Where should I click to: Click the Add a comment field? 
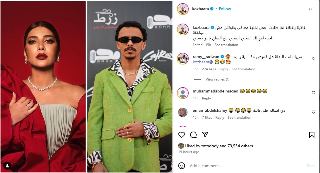[x=247, y=166]
